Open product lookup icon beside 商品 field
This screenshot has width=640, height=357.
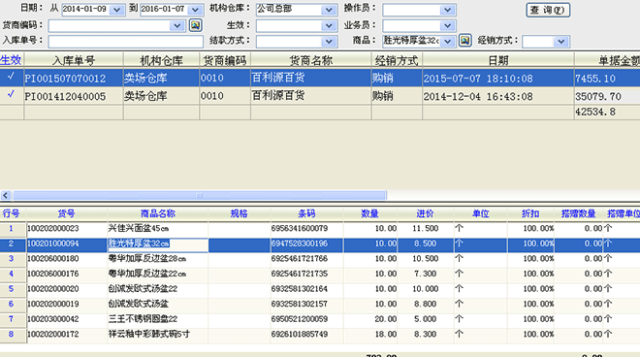point(465,41)
